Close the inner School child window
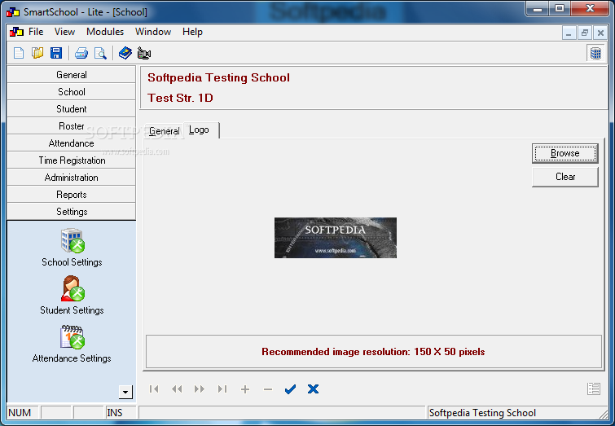 tap(600, 33)
